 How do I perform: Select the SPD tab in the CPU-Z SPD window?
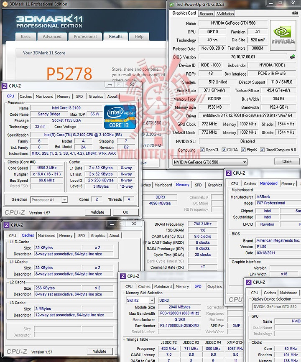pyautogui.click(x=198, y=286)
